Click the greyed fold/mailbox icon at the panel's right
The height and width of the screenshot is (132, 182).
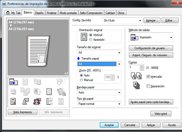61,82
